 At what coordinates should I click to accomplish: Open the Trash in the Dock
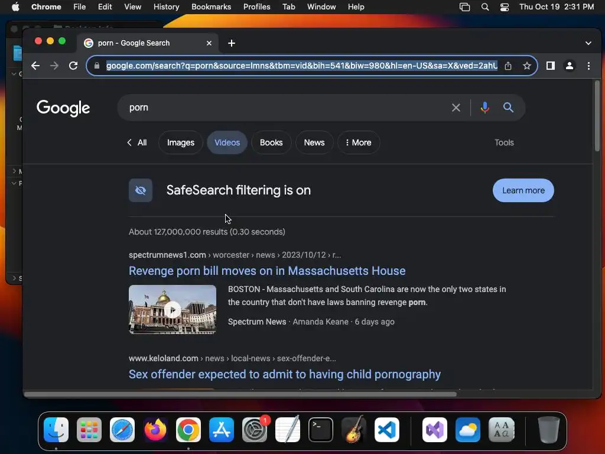549,430
